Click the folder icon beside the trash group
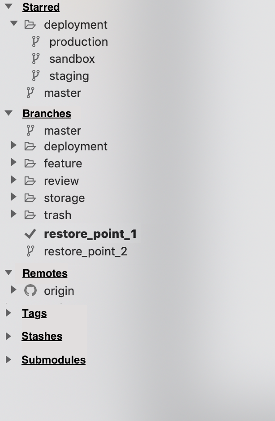 (30, 215)
